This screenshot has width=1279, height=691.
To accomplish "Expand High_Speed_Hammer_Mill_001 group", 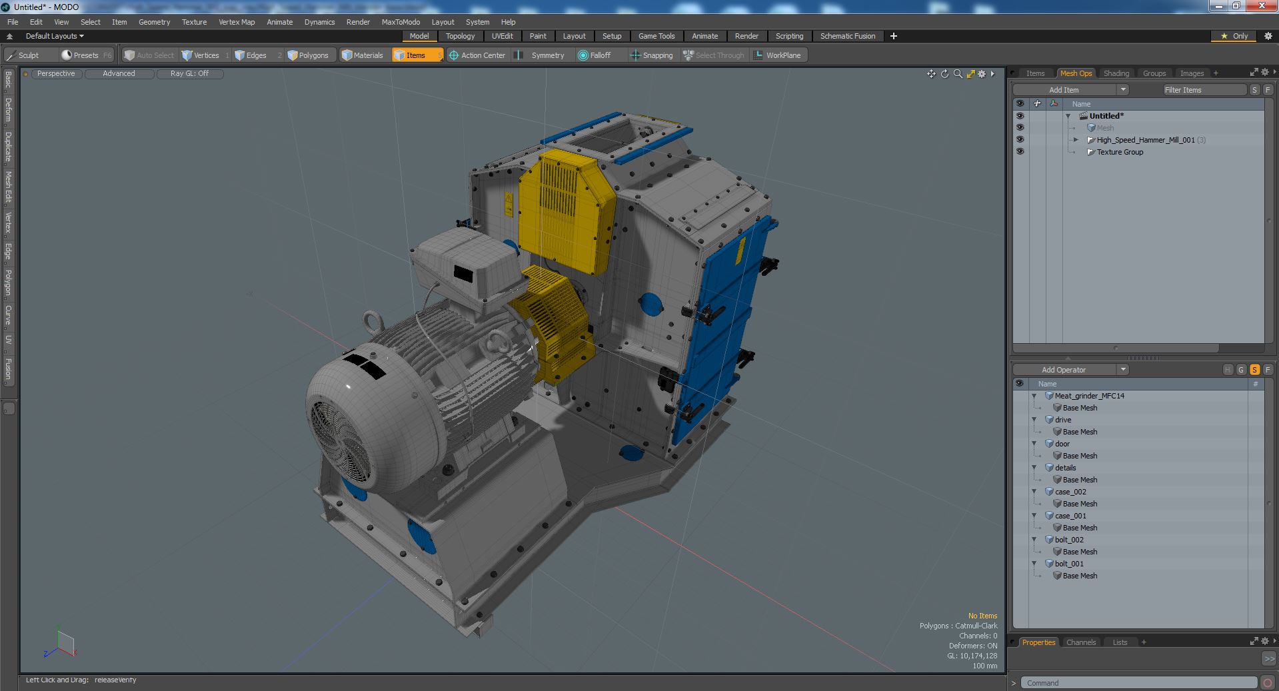I will [x=1076, y=140].
